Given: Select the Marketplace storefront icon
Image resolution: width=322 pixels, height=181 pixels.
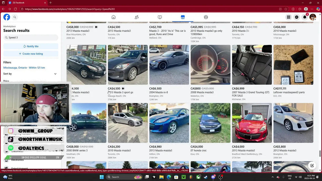Looking at the screenshot, I should pyautogui.click(x=183, y=17).
